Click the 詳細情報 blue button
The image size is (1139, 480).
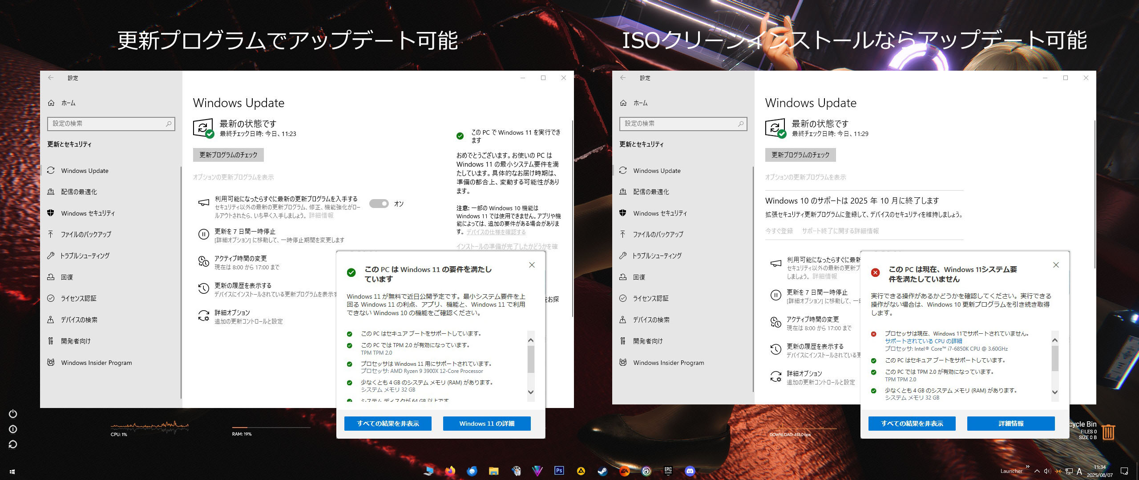(x=1011, y=424)
